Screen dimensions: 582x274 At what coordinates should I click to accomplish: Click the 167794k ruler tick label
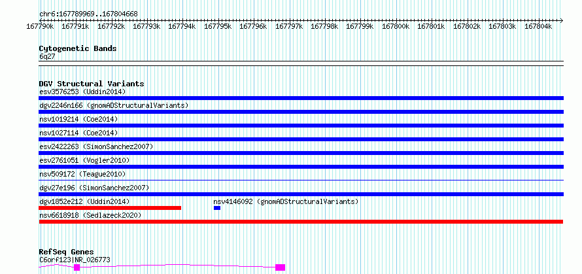tap(182, 26)
